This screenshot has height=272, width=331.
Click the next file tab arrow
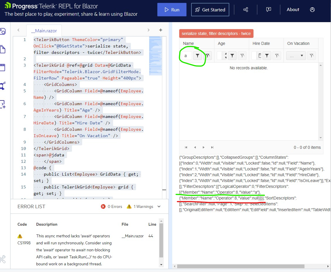tap(148, 30)
